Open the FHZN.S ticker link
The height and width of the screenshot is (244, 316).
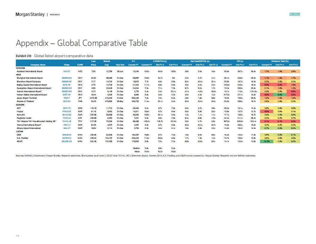67,118
